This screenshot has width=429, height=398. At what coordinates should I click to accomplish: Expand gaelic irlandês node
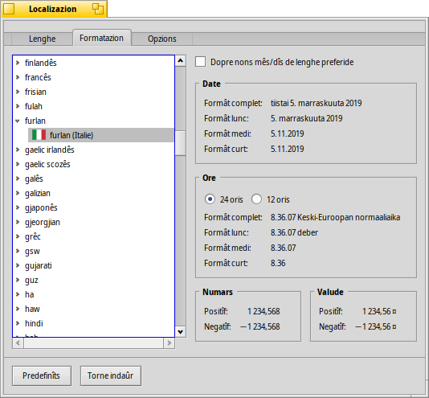(x=18, y=150)
